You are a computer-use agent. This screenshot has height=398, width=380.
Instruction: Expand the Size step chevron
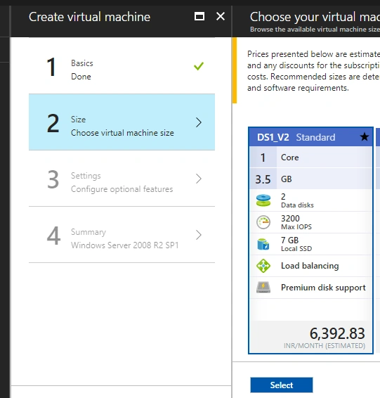[199, 122]
